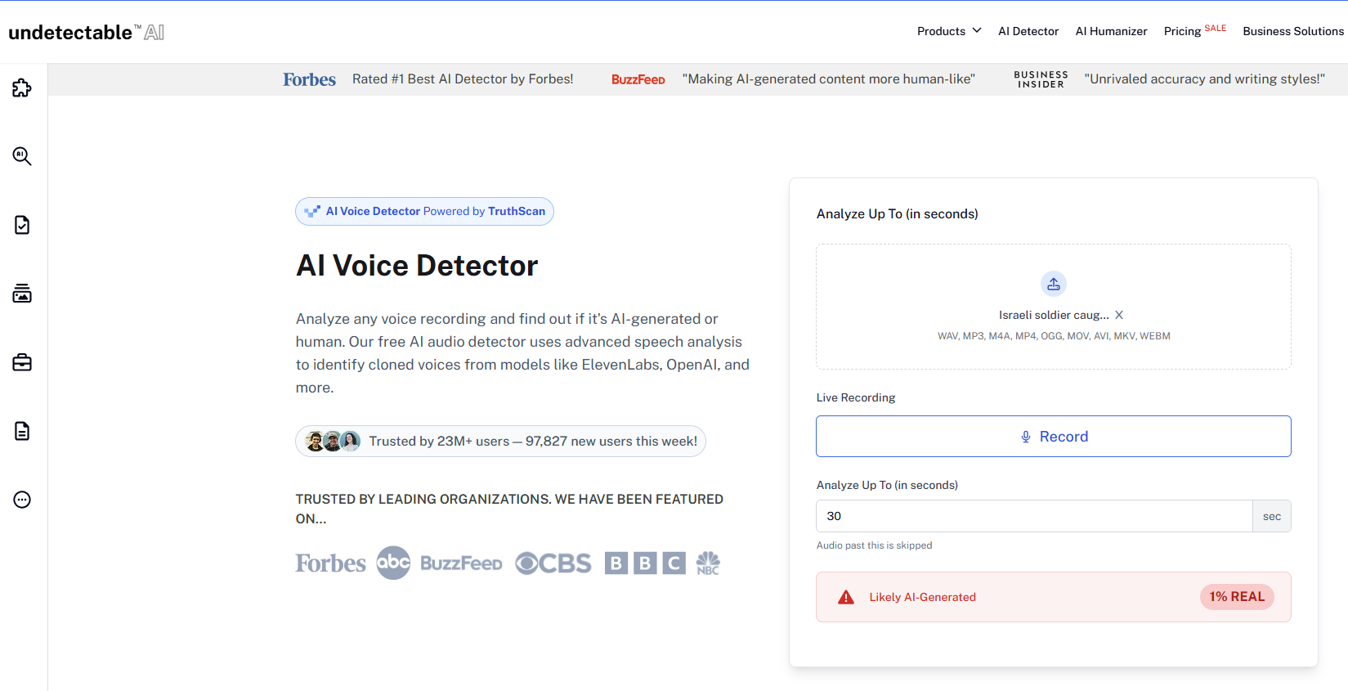
Task: Click the CBS logo in the featured row
Action: tap(553, 563)
